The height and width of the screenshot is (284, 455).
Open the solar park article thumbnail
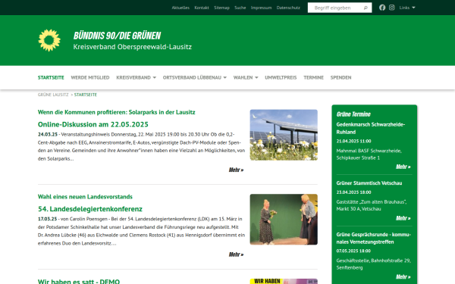(x=284, y=135)
